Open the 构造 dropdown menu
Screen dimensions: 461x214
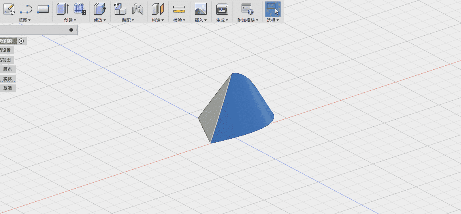[x=158, y=20]
